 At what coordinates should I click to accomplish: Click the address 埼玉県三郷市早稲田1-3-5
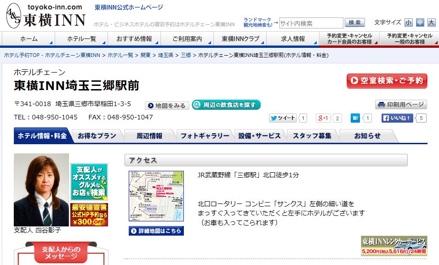[x=93, y=104]
